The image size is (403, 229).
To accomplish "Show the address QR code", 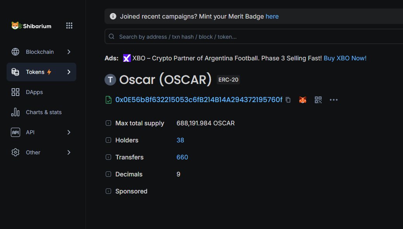I will tap(318, 100).
